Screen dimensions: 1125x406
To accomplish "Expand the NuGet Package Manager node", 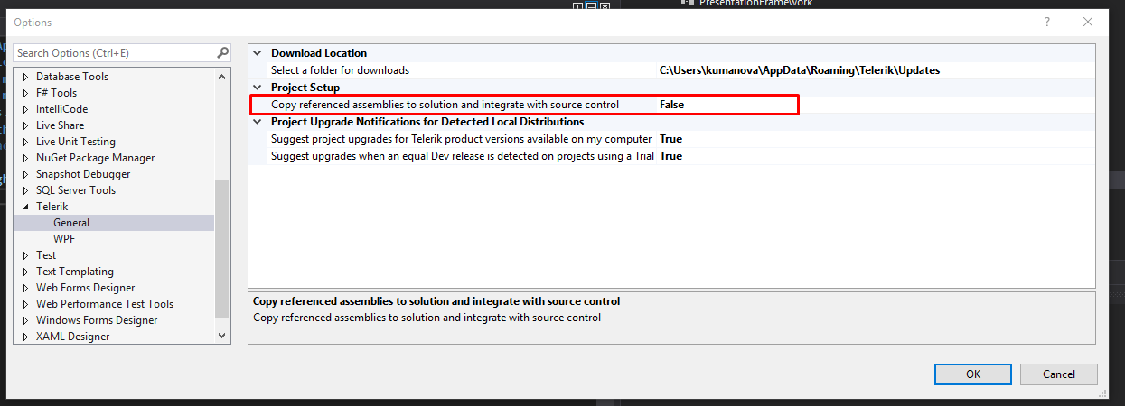I will pyautogui.click(x=25, y=158).
